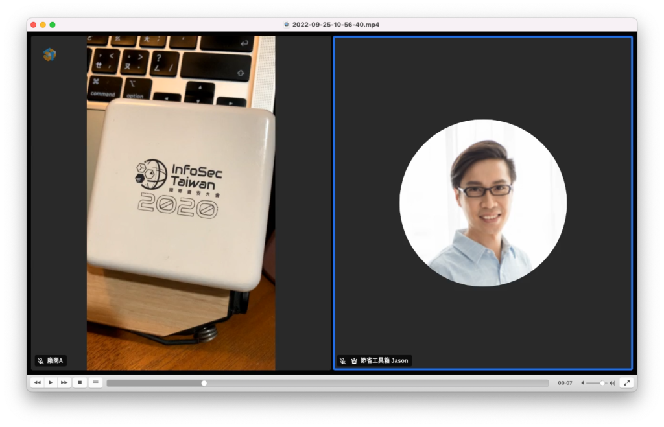Click the host crown icon next to Jason
Screen dimensions: 664x427
click(x=354, y=361)
